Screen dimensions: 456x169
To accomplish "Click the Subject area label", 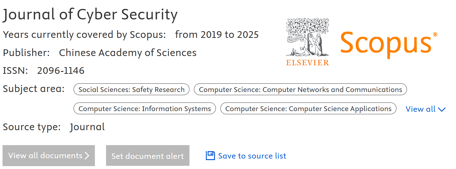I will (34, 89).
